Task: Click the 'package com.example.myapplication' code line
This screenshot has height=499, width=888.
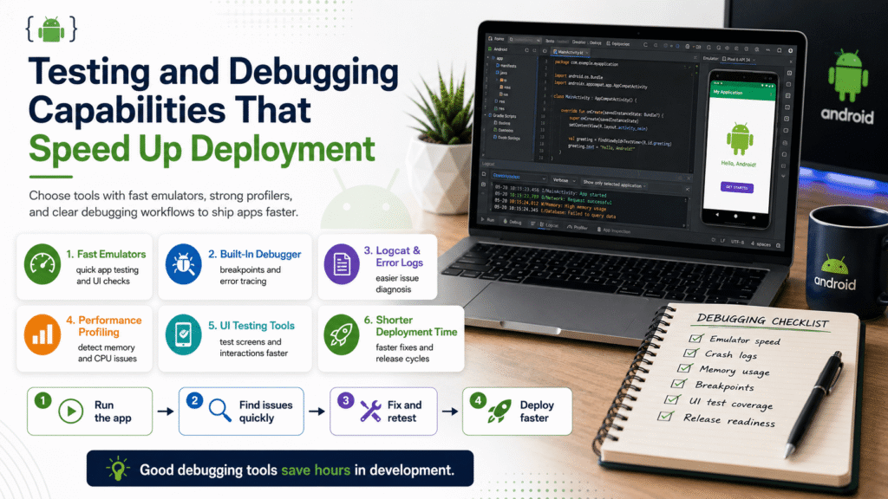Action: [x=586, y=63]
